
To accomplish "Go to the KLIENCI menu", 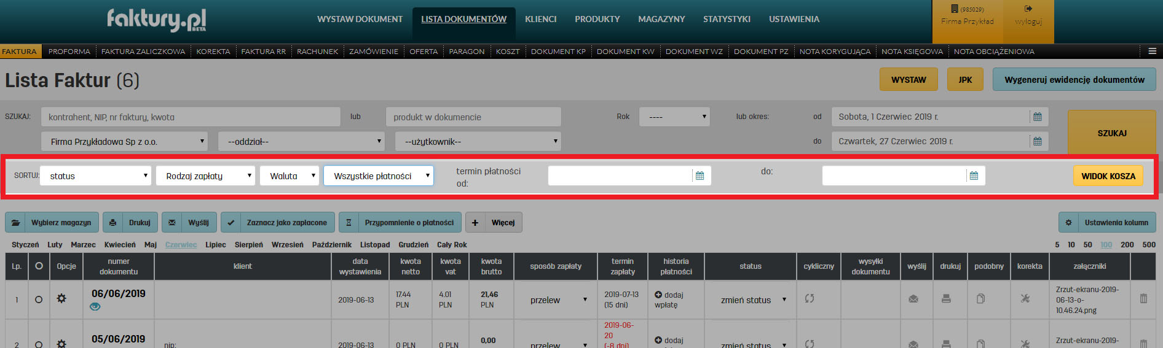I will (540, 20).
